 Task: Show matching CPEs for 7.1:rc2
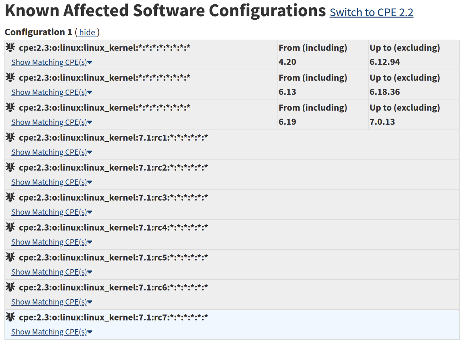click(52, 182)
